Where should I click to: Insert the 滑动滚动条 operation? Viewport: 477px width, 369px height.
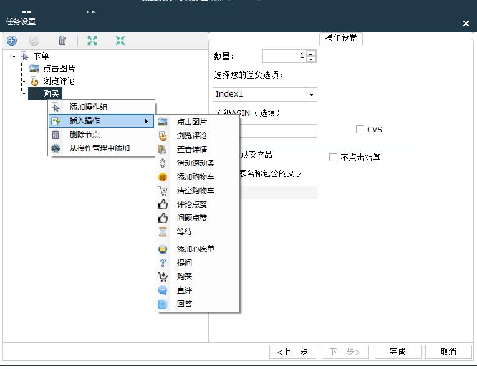coord(198,163)
